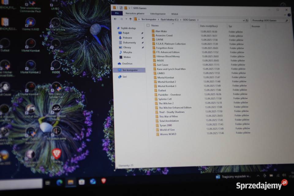Sort by the Rozmiar column header
Screen dimensions: 294x196
click(256, 26)
